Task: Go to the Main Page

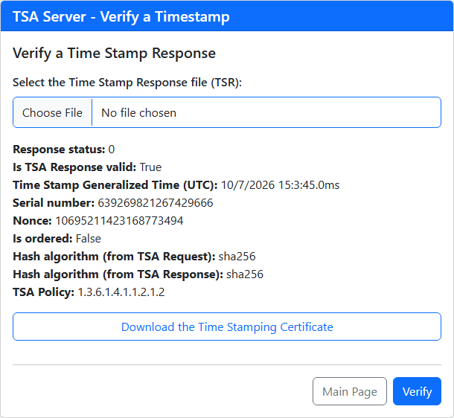Action: point(350,391)
